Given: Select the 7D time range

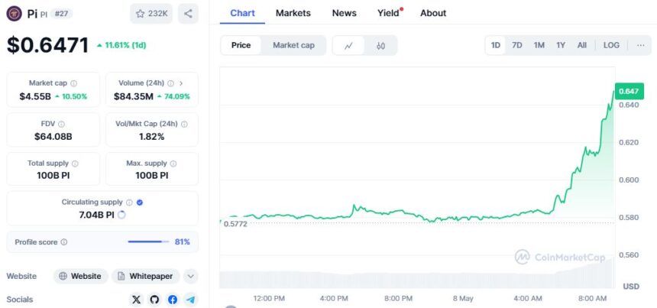Looking at the screenshot, I should tap(517, 45).
